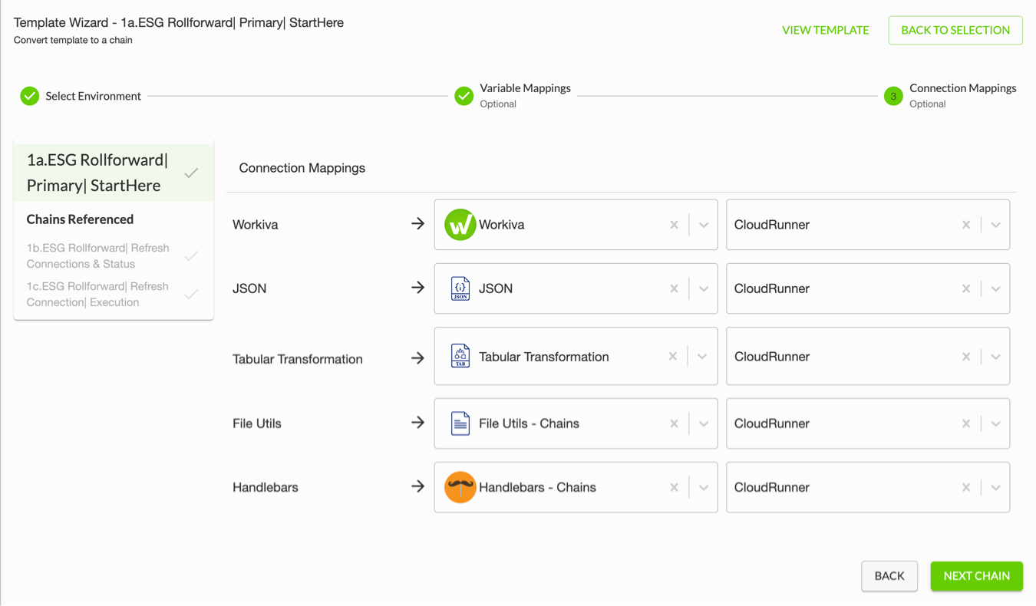Click the VIEW TEMPLATE link
The height and width of the screenshot is (606, 1036).
(825, 30)
